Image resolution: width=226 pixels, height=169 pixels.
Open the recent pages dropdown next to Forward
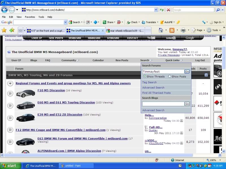click(17, 10)
